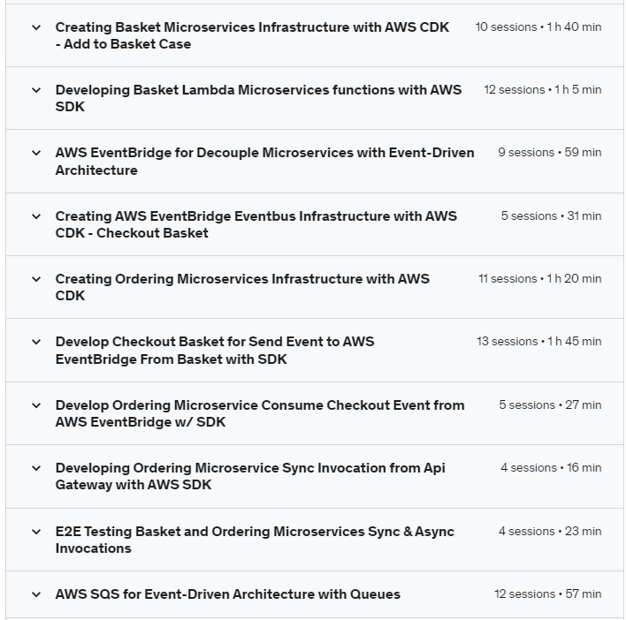Click Developing Basket Lambda Microservices functions title
This screenshot has width=626, height=620.
coord(258,98)
